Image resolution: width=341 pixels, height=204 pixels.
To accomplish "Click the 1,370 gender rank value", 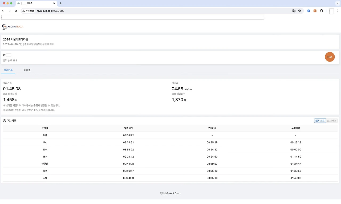I will point(177,100).
